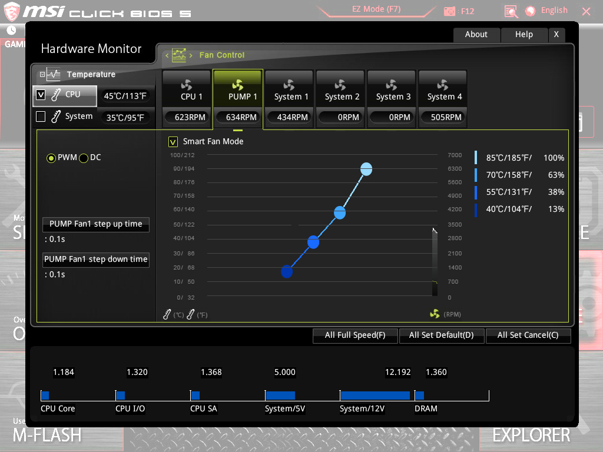Click PUMP Fan1 step up time

pyautogui.click(x=96, y=224)
